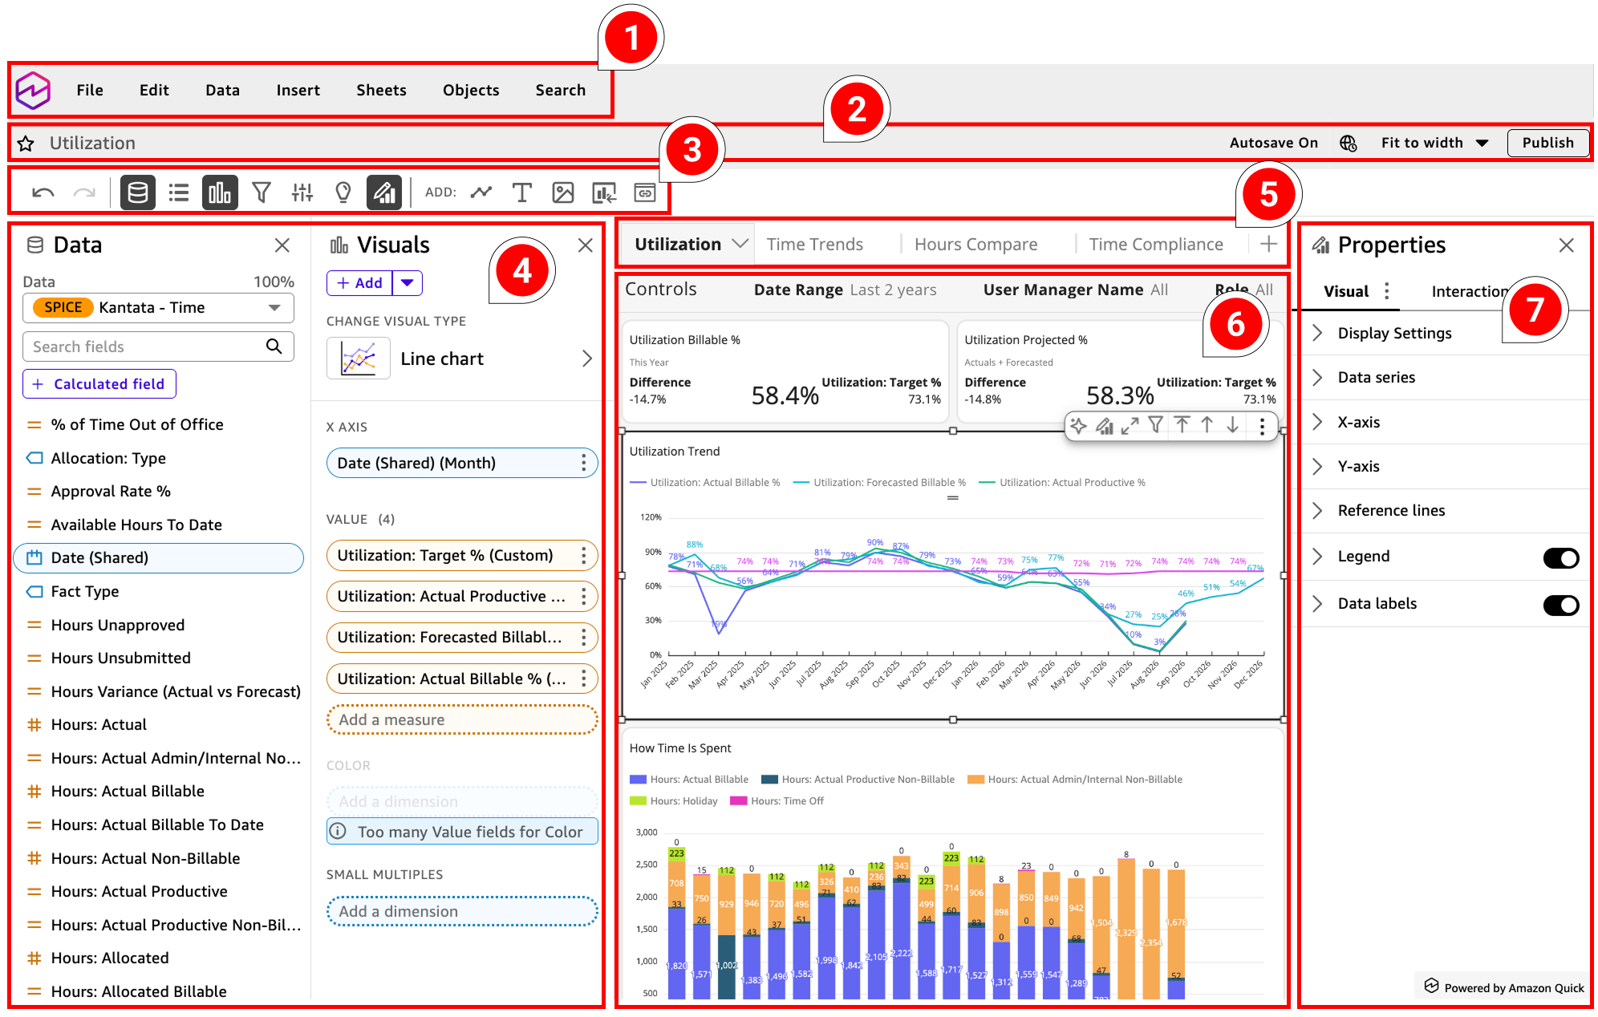
Task: Open the parameters sliders icon in toolbar
Action: 302,192
